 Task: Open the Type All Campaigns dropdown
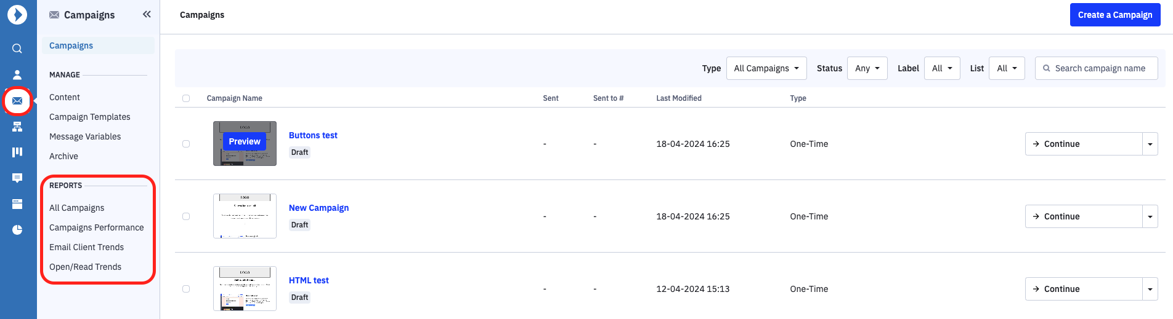pyautogui.click(x=766, y=68)
